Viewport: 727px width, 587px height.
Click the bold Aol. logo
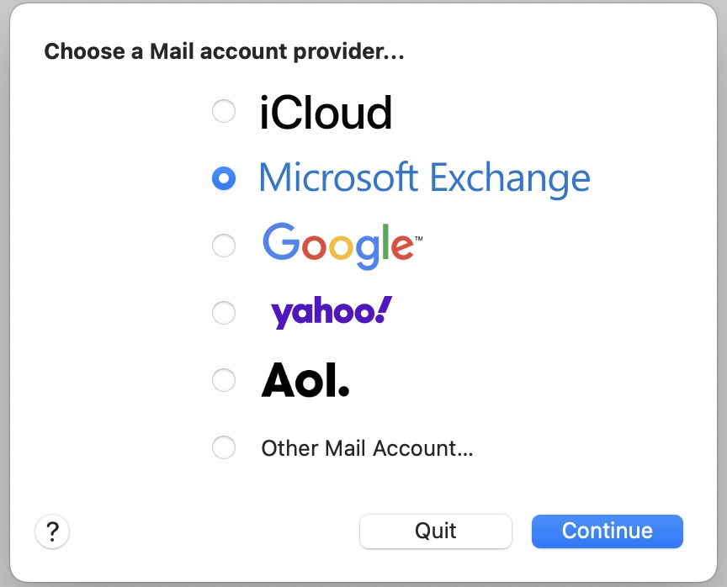click(x=305, y=380)
